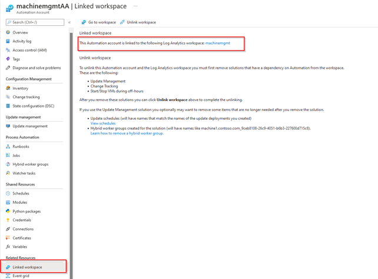
Task: Open Update management menu item
Action: pos(30,126)
